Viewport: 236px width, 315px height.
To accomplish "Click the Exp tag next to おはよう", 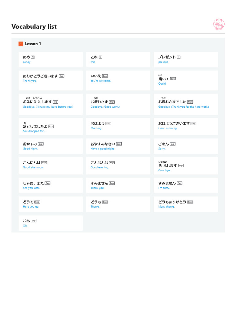I will pyautogui.click(x=108, y=124).
